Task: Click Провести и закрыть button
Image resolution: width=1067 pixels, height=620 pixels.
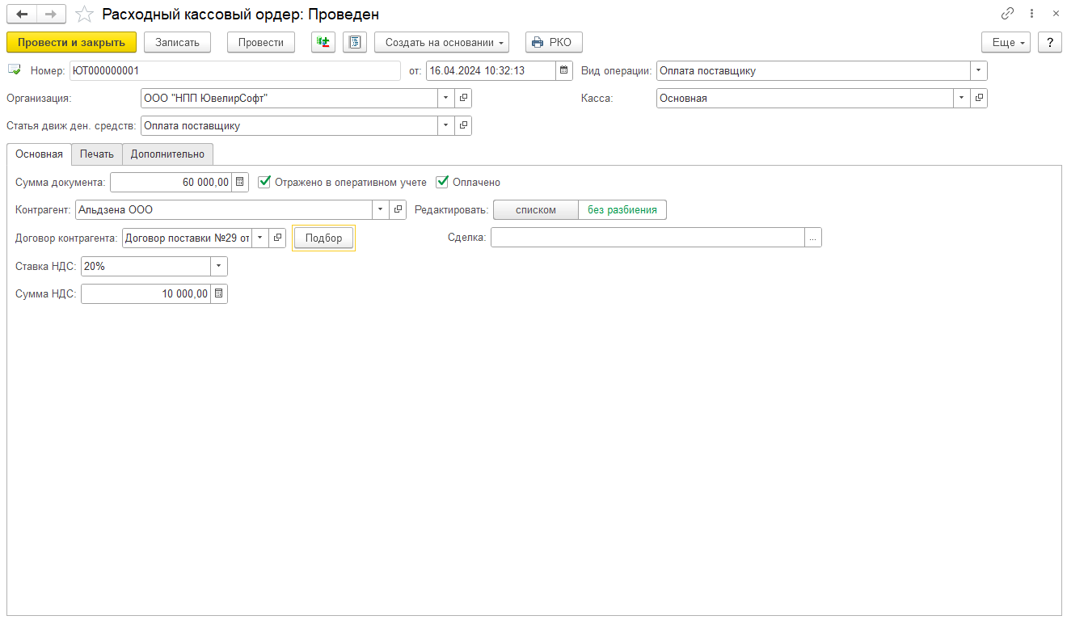Action: 71,42
